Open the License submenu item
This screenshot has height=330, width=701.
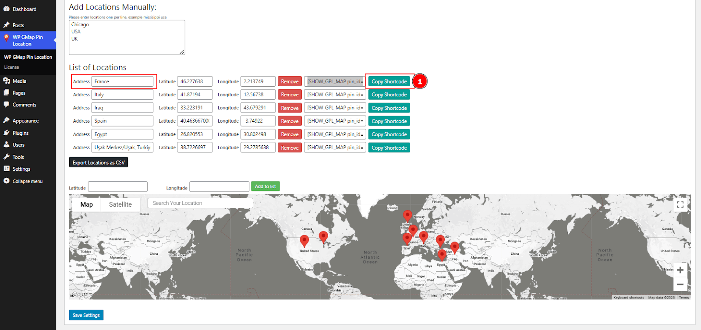(x=12, y=67)
